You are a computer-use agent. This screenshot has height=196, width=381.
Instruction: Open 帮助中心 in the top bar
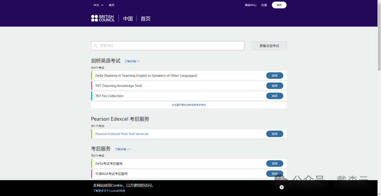point(250,5)
